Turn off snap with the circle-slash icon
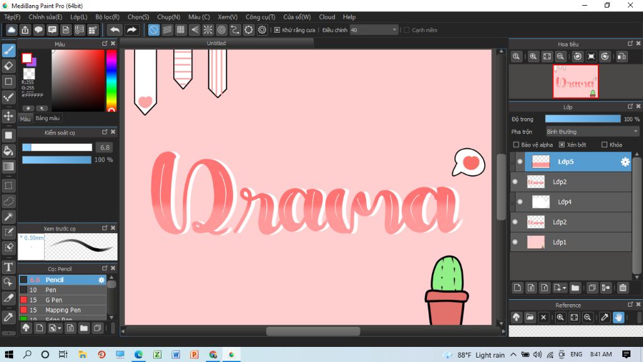The width and height of the screenshot is (643, 362). pos(153,30)
